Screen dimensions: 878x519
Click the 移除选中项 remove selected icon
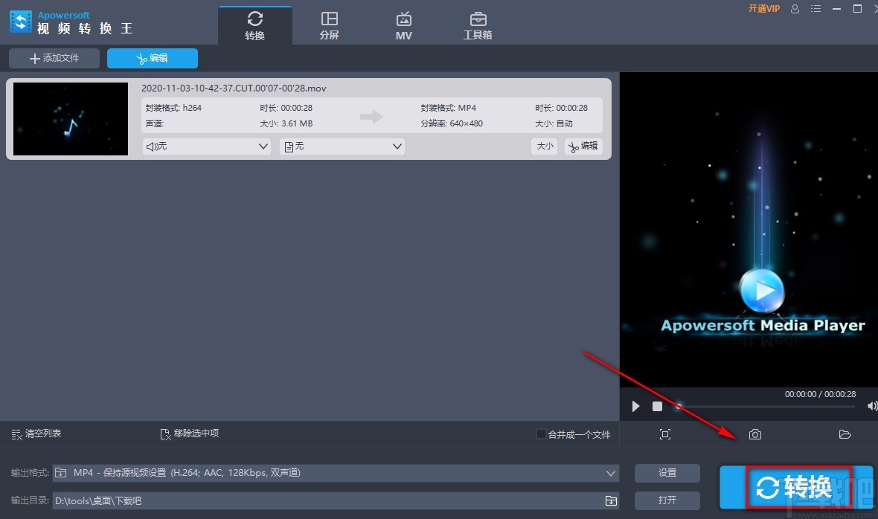coord(165,433)
